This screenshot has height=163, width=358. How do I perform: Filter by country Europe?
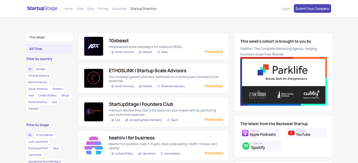41,69
